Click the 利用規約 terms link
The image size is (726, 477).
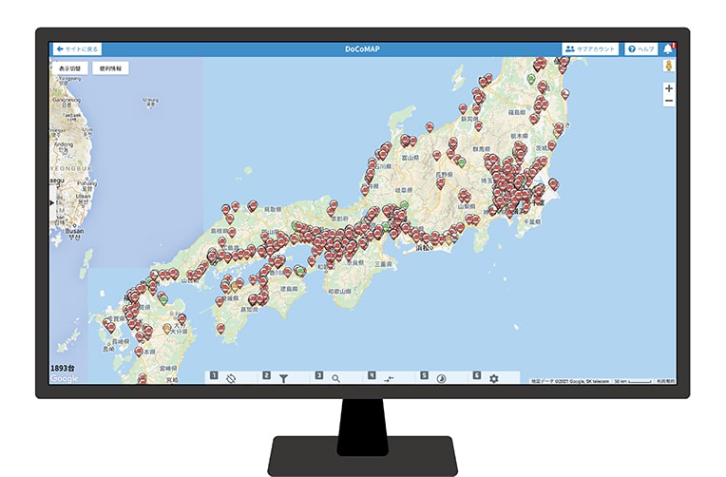(665, 381)
